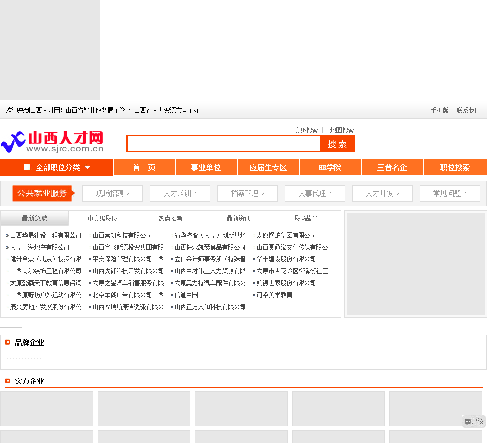Select the 职场故事 tab
Image resolution: width=487 pixels, height=443 pixels.
tap(306, 218)
